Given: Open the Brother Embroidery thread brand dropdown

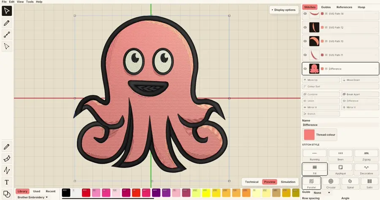Looking at the screenshot, I should (33, 197).
